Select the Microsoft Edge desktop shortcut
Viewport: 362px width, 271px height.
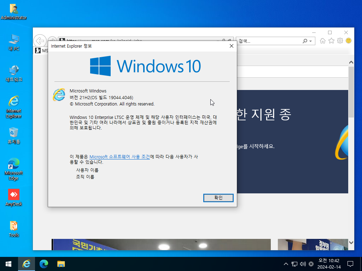point(14,169)
